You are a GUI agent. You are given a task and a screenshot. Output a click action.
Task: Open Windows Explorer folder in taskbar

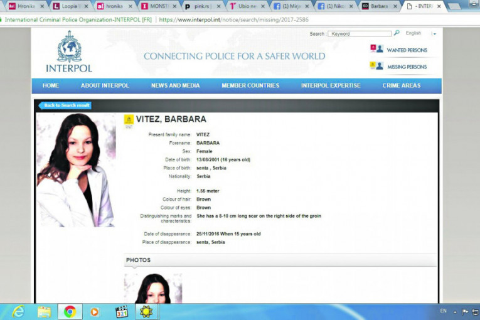click(44, 311)
